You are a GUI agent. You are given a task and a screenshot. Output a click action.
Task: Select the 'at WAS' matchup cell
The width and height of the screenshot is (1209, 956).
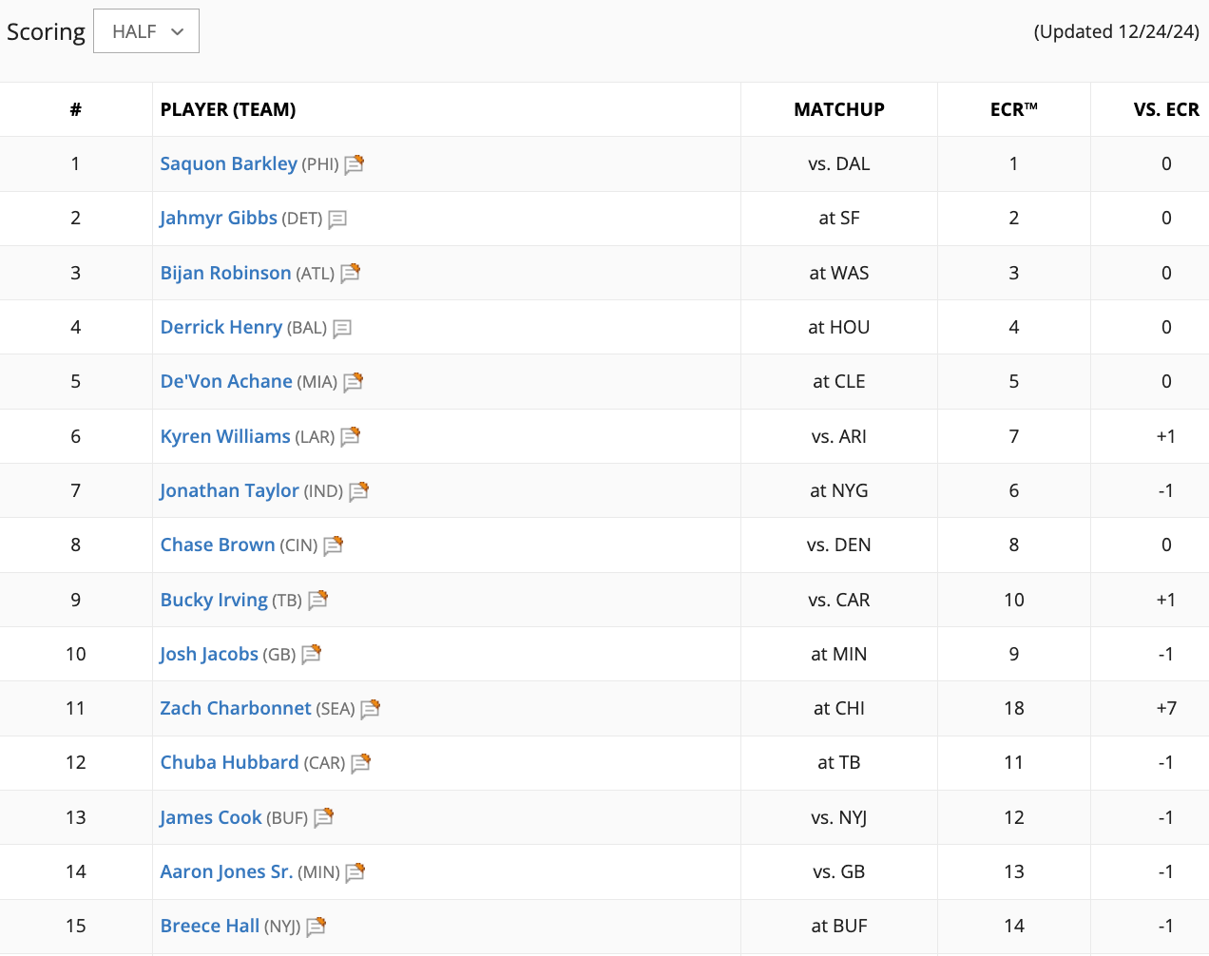coord(839,273)
